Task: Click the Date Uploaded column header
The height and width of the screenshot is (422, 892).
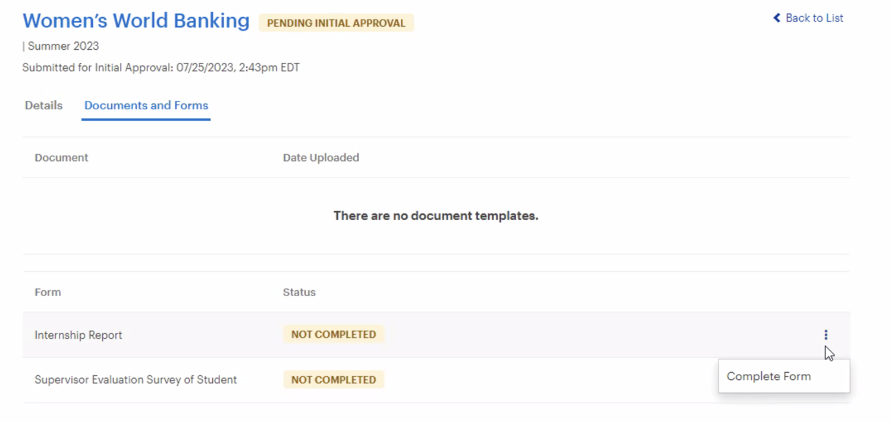Action: coord(321,158)
